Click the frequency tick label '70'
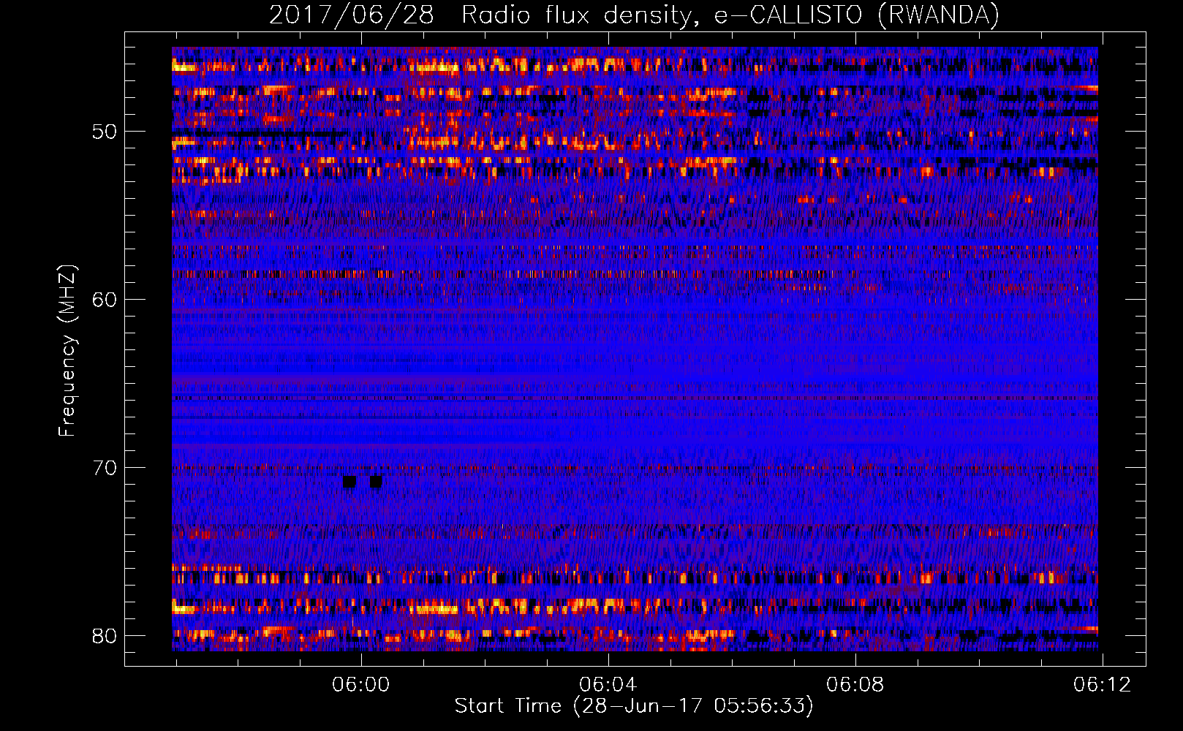This screenshot has width=1183, height=731. pos(105,468)
